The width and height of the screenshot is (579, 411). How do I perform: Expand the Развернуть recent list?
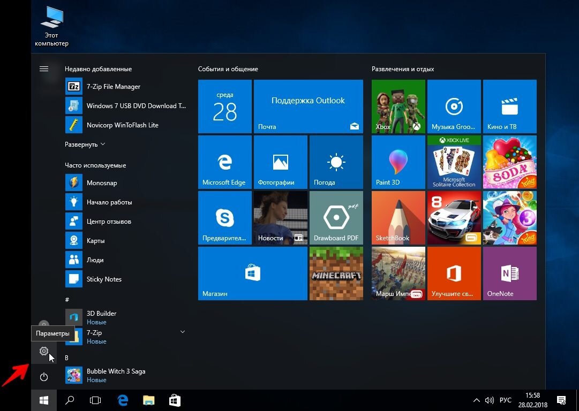pos(85,144)
